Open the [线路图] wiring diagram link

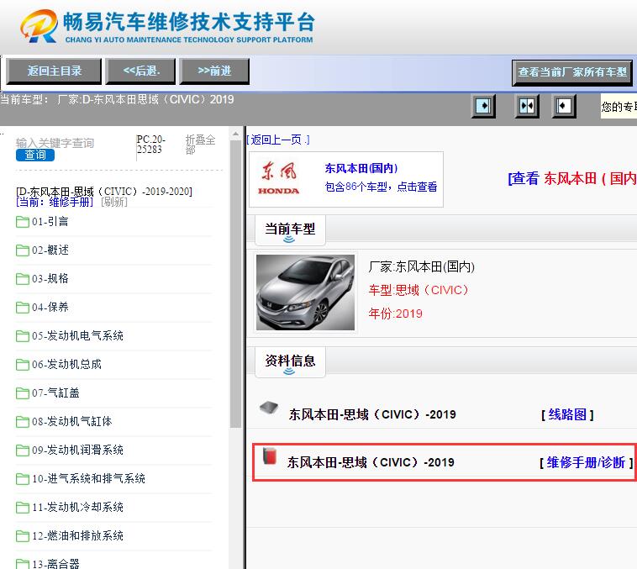[x=567, y=415]
